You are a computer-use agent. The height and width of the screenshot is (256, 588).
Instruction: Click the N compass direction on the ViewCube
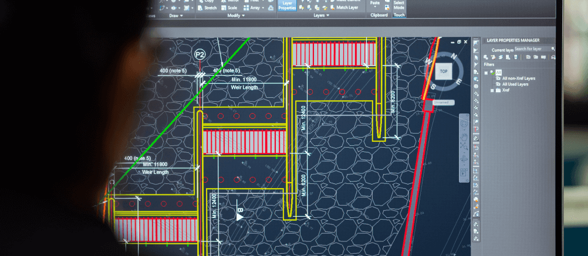454,56
